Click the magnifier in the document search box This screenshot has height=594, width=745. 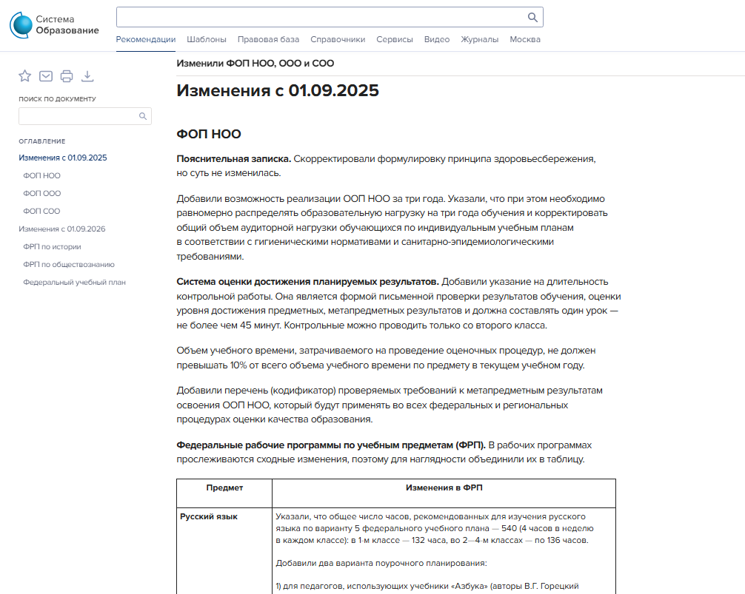click(x=142, y=116)
